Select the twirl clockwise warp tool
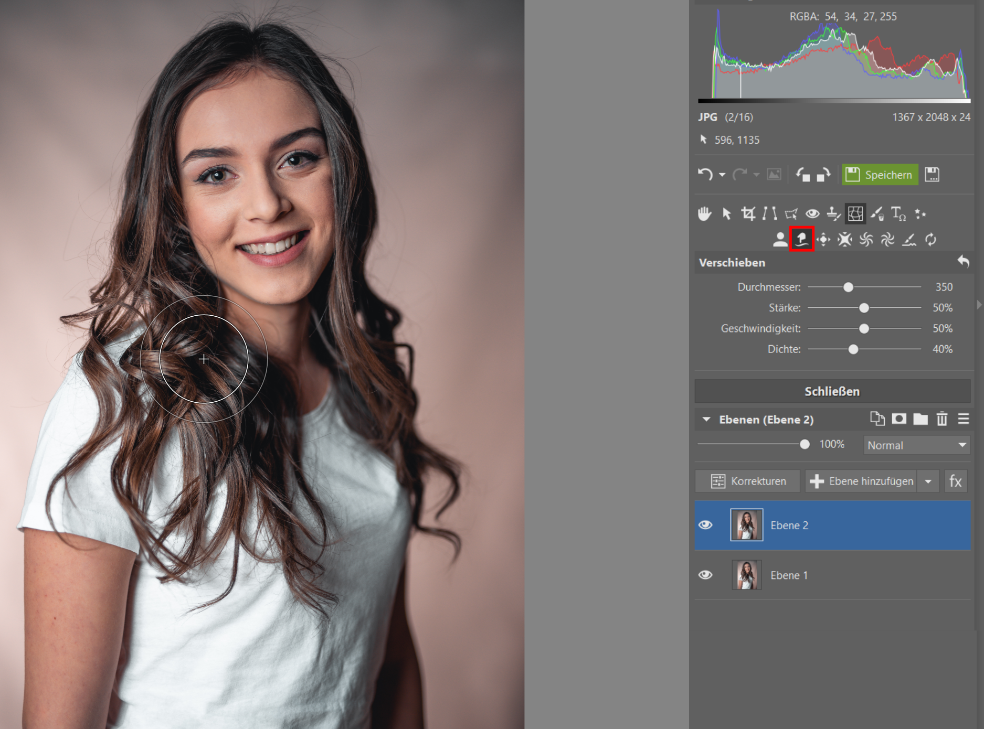Image resolution: width=984 pixels, height=729 pixels. click(866, 240)
